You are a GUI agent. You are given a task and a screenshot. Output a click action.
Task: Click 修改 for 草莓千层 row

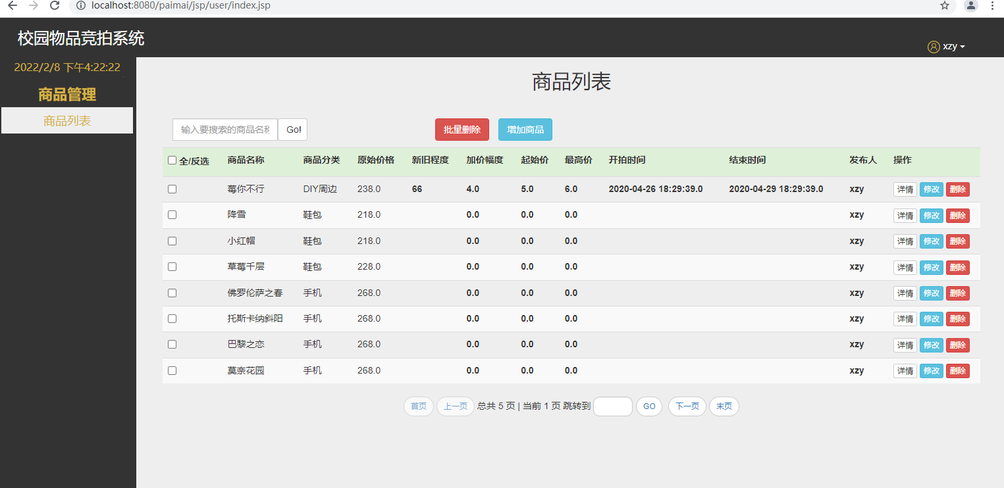point(931,268)
